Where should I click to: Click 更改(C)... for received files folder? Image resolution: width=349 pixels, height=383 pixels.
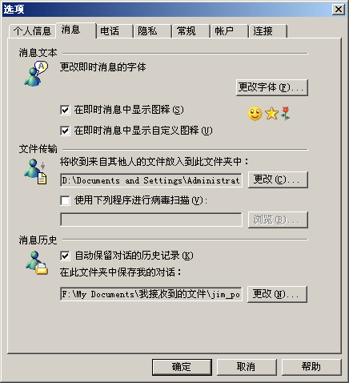click(x=278, y=179)
